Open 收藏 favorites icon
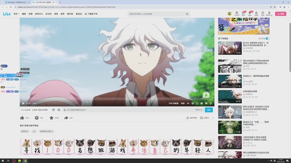The image size is (291, 163). tap(256, 14)
